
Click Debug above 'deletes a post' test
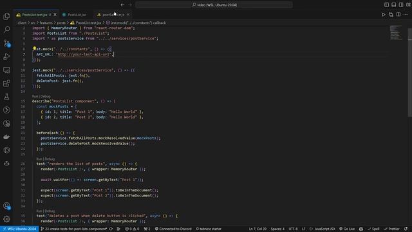(x=50, y=211)
